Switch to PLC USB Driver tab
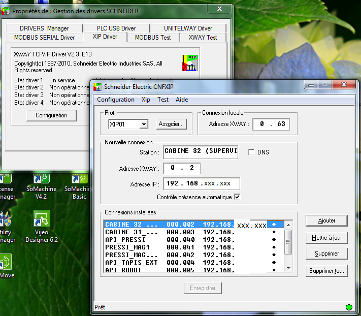Image resolution: width=361 pixels, height=316 pixels. pos(116,28)
